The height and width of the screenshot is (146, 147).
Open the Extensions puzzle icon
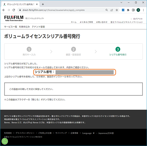pos(128,10)
